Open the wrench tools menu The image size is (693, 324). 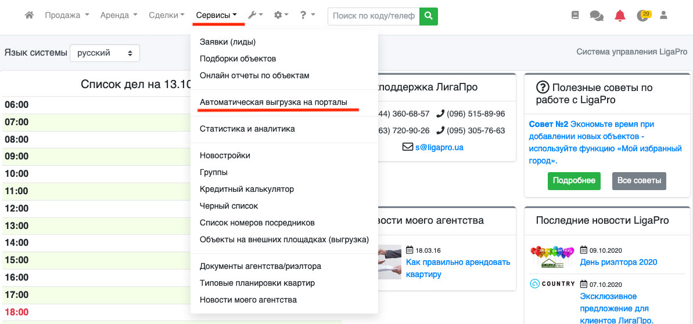[x=255, y=16]
